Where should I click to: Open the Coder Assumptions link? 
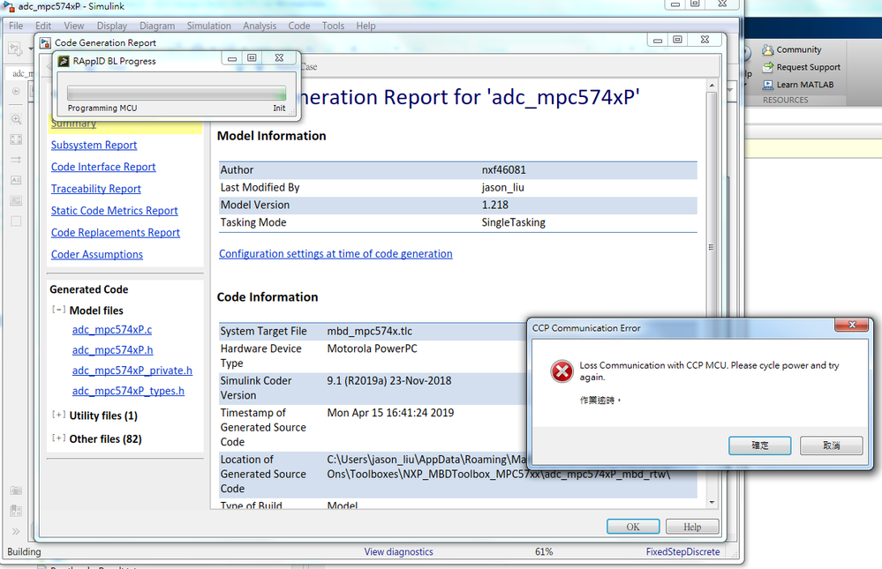(97, 255)
